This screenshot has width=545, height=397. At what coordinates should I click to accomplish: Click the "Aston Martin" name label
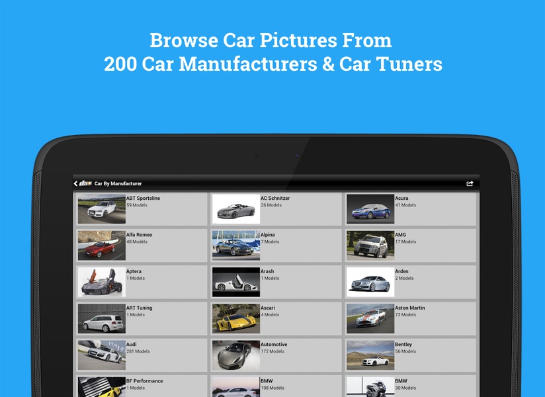410,308
